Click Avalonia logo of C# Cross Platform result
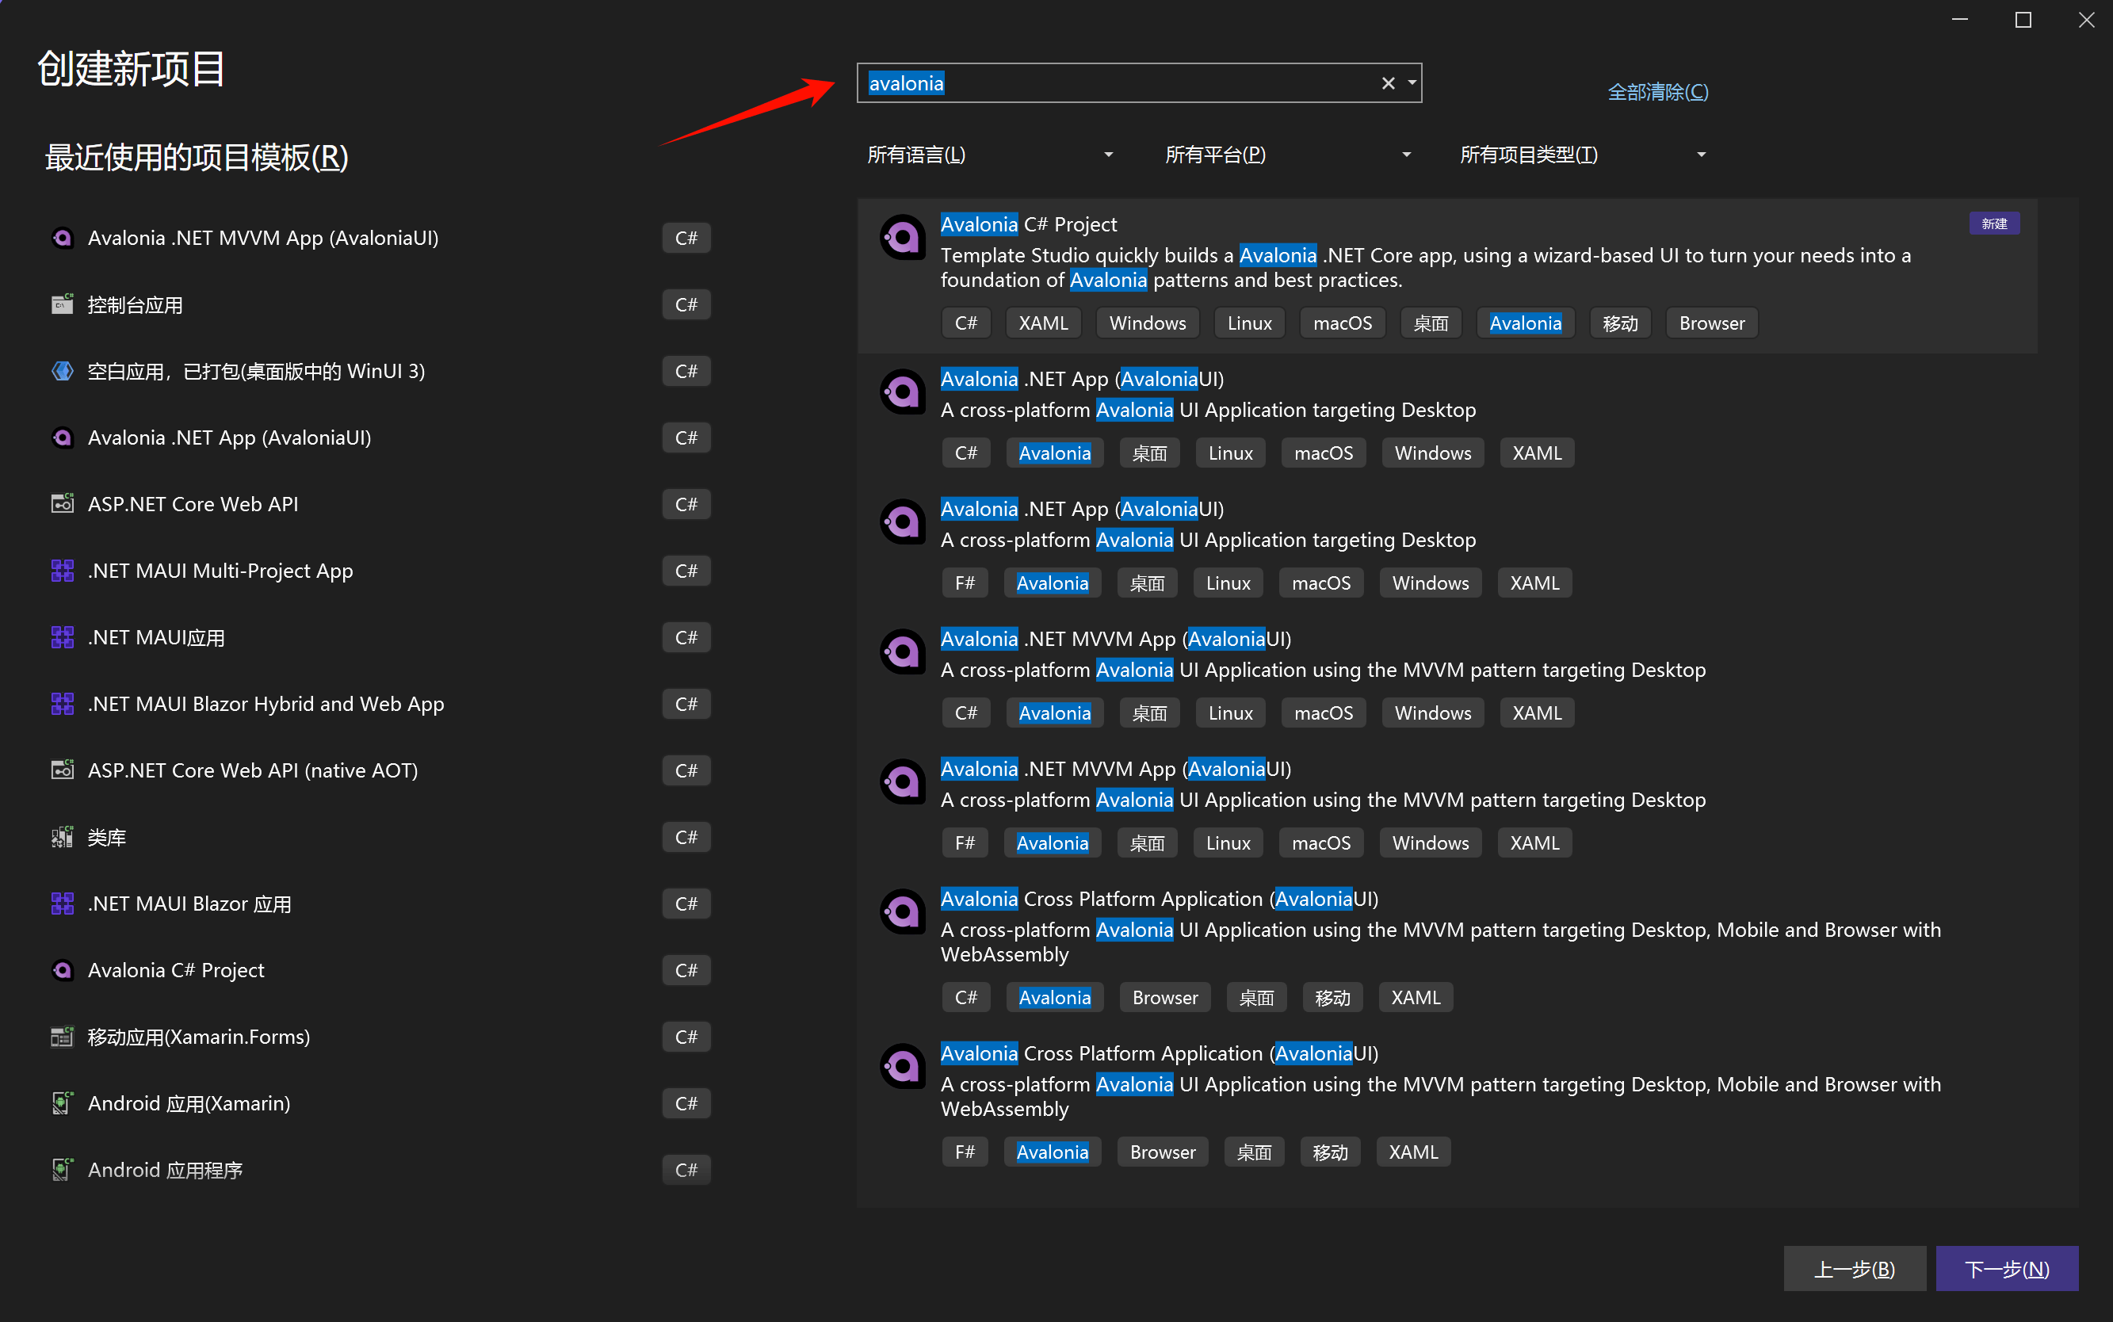2113x1322 pixels. tap(902, 912)
